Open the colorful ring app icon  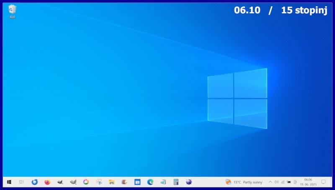[x=86, y=182]
